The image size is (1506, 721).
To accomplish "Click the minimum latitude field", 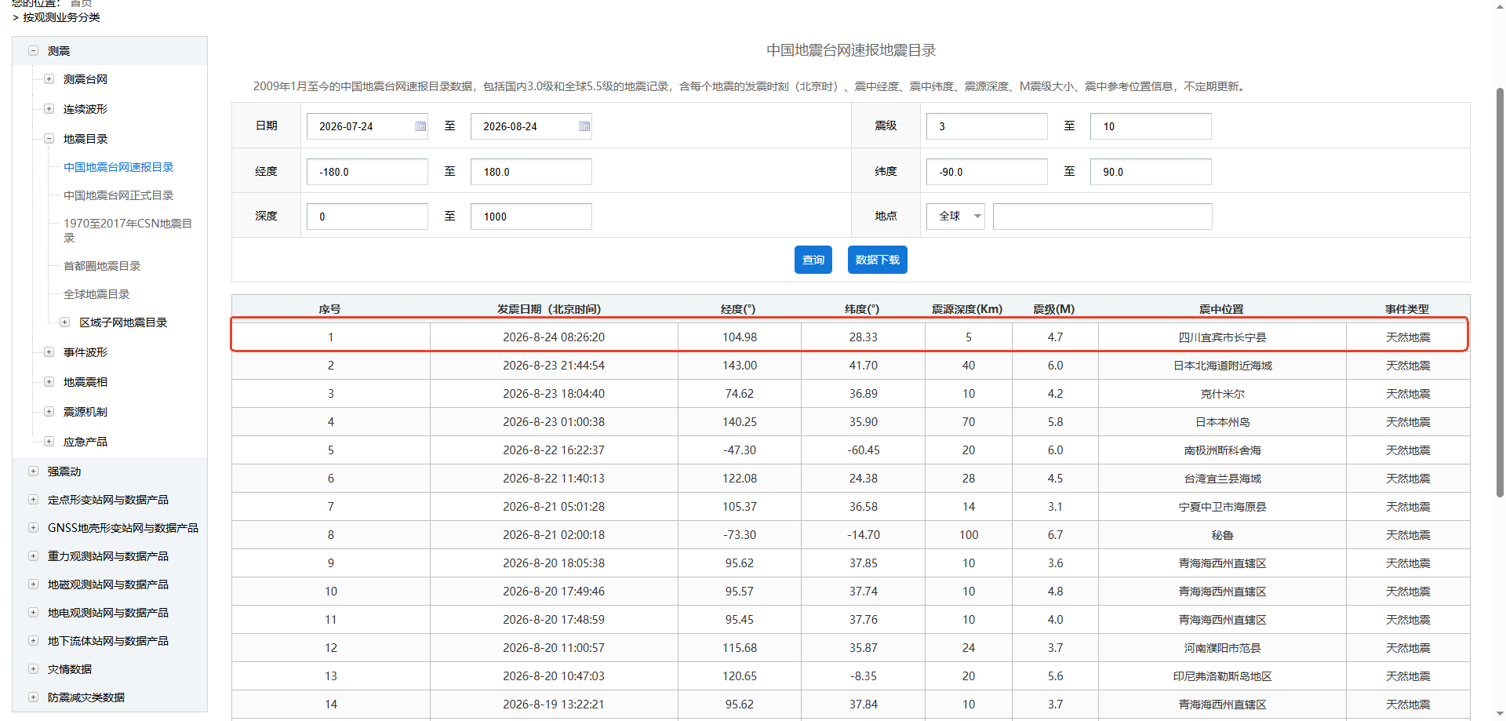I will point(987,172).
